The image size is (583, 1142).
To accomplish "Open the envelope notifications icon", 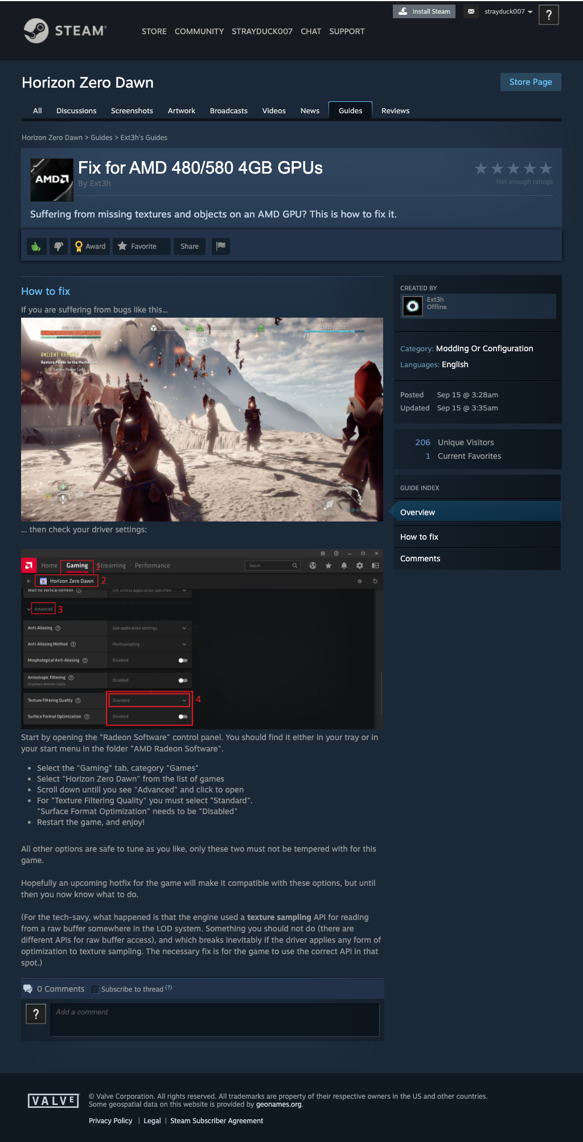I will coord(471,11).
